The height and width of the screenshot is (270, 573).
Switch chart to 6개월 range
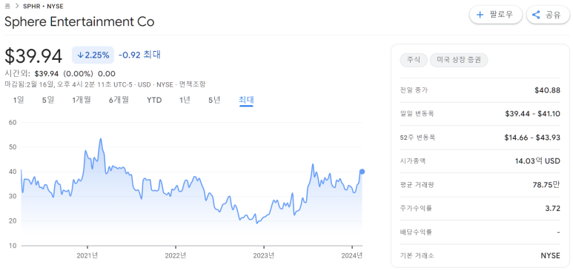click(119, 100)
